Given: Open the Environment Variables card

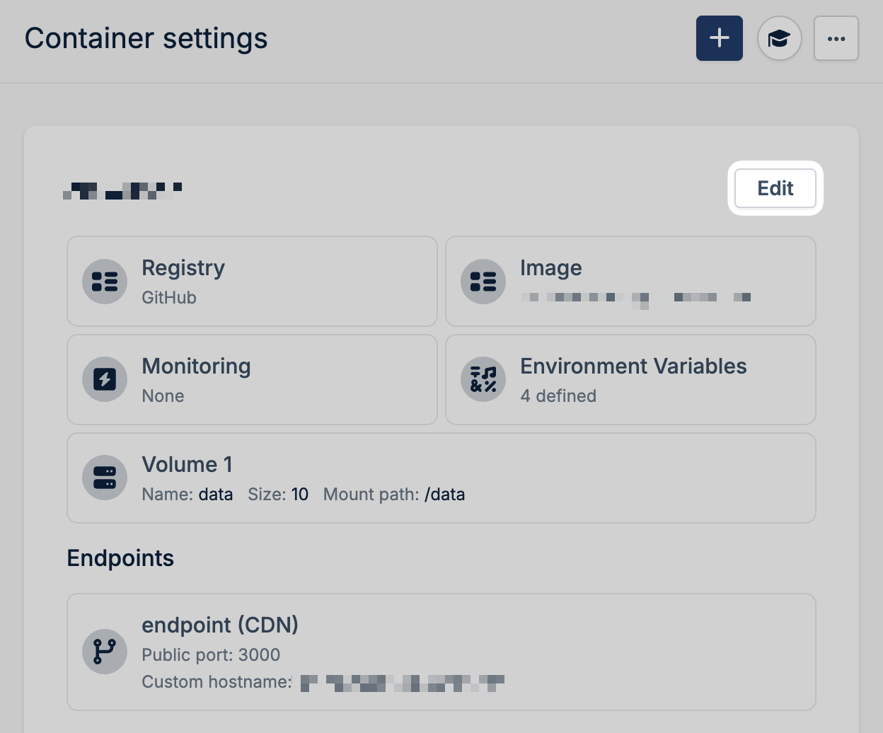Looking at the screenshot, I should (630, 379).
